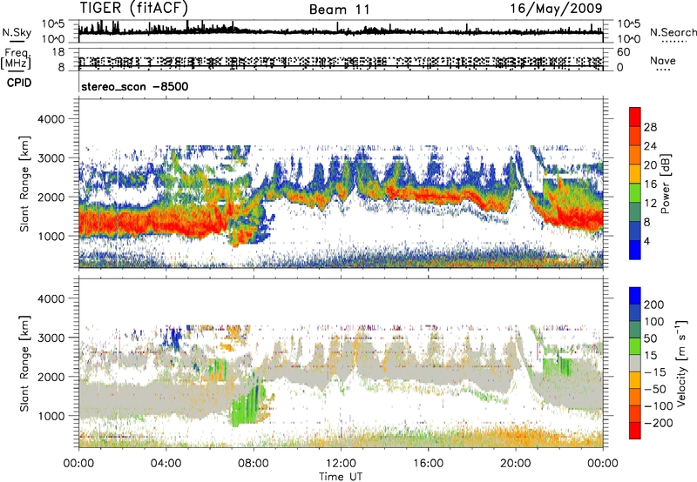
Task: Click the 'Beam 11' label
Action: tap(340, 10)
